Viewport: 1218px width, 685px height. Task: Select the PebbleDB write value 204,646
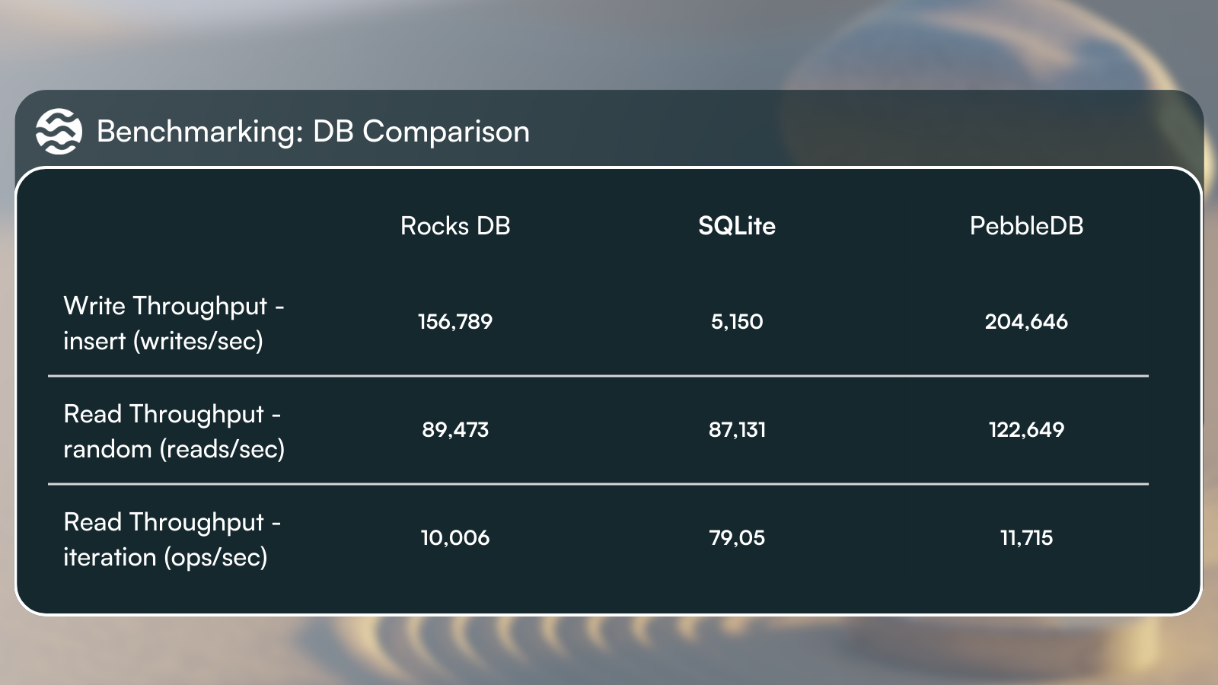click(x=1026, y=322)
